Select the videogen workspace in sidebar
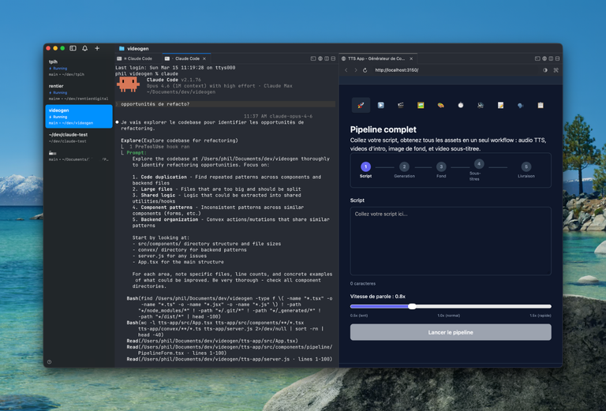The image size is (606, 411). [x=79, y=116]
